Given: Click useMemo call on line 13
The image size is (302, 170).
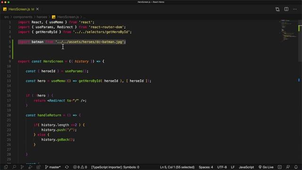Looking at the screenshot, I should (x=58, y=81).
